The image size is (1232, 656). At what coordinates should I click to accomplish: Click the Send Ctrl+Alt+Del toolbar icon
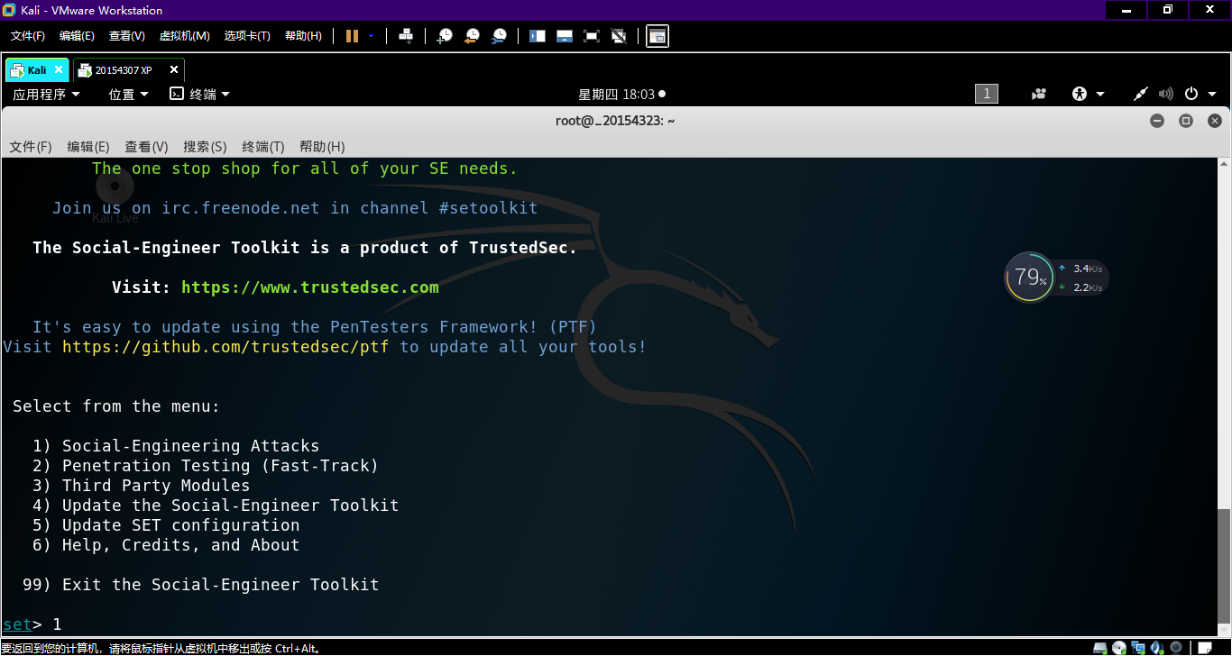point(406,36)
